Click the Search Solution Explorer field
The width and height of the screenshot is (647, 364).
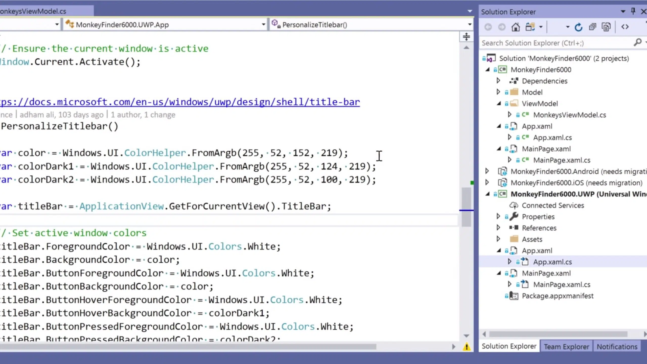556,43
